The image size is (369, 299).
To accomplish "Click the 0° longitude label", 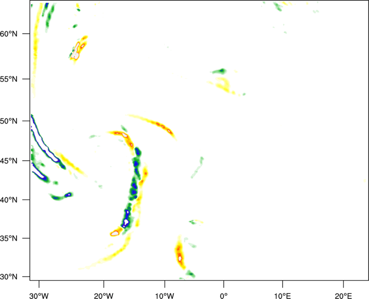I will click(224, 296).
